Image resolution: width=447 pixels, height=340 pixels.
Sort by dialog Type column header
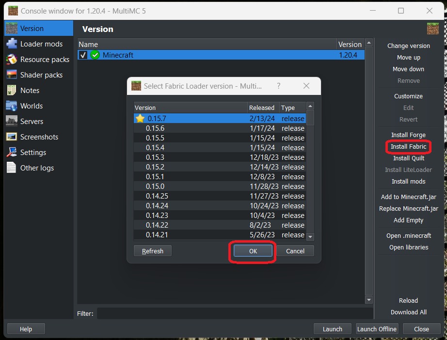tap(292, 108)
